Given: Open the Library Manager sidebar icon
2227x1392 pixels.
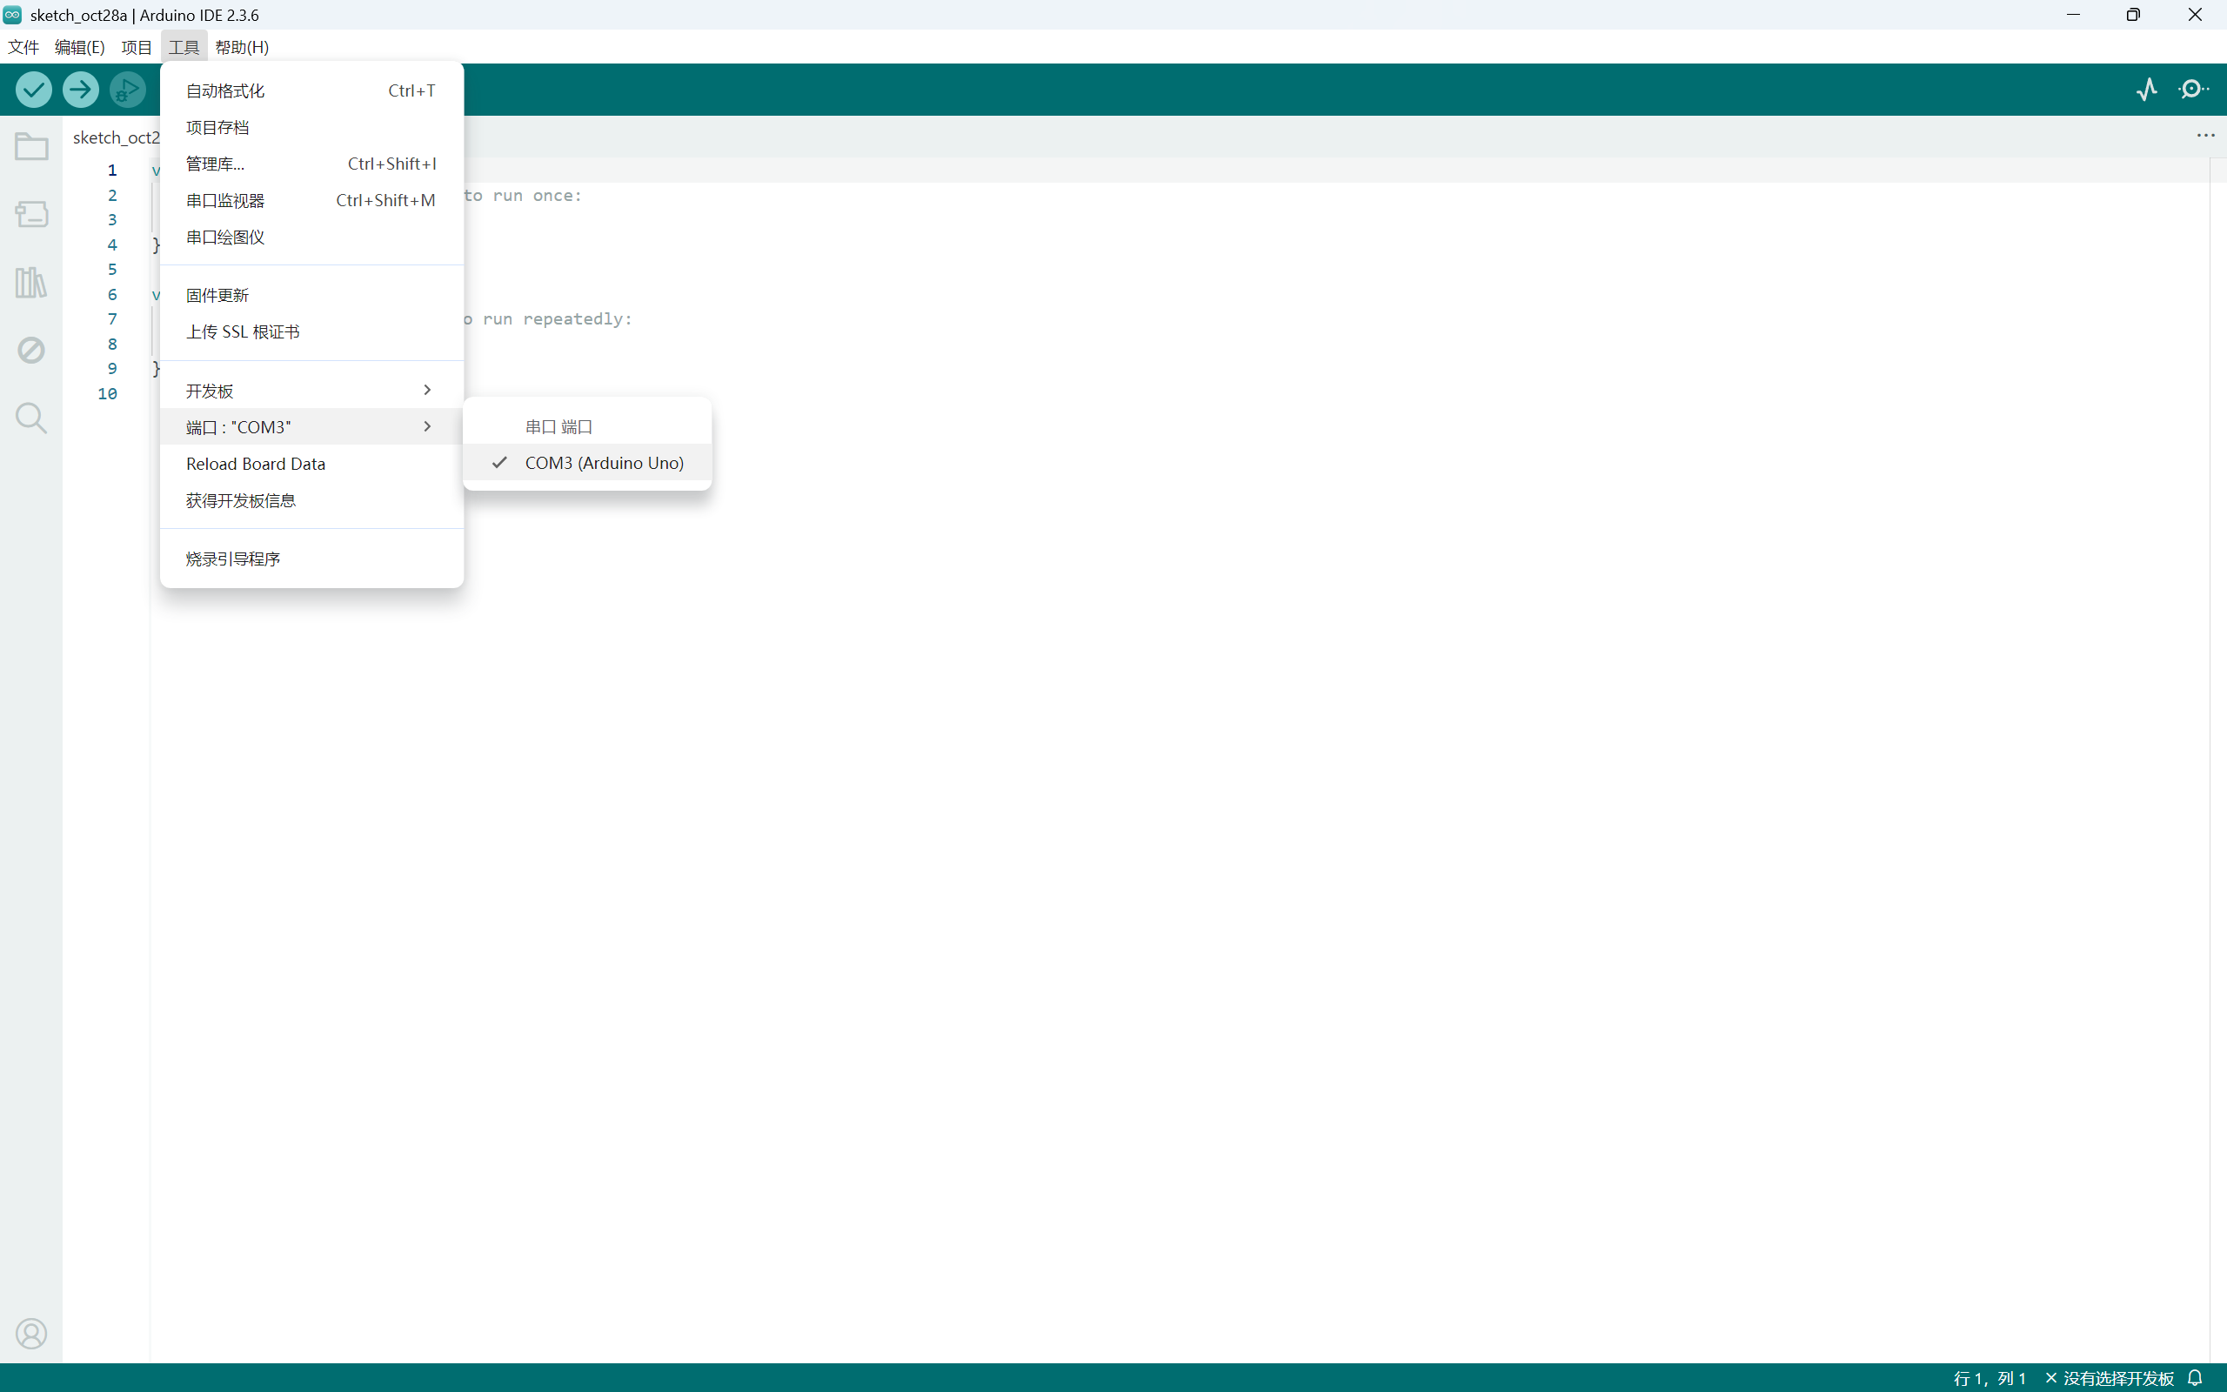Looking at the screenshot, I should 31,283.
